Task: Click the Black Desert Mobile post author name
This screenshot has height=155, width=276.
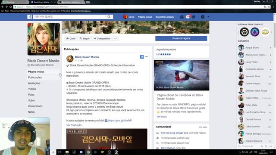Action: pos(87,57)
